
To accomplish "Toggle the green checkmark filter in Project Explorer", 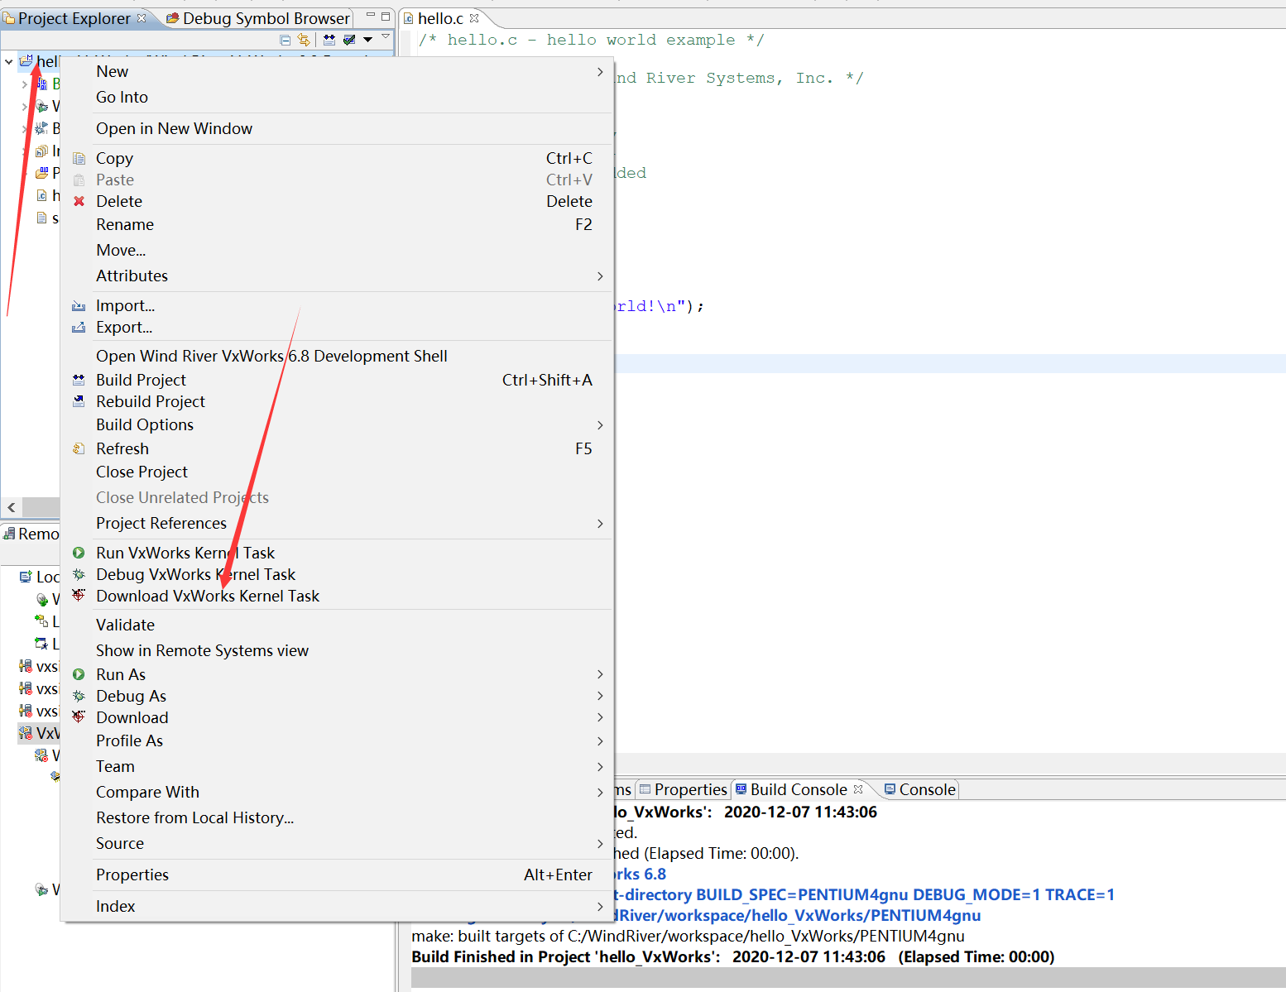I will coord(348,39).
